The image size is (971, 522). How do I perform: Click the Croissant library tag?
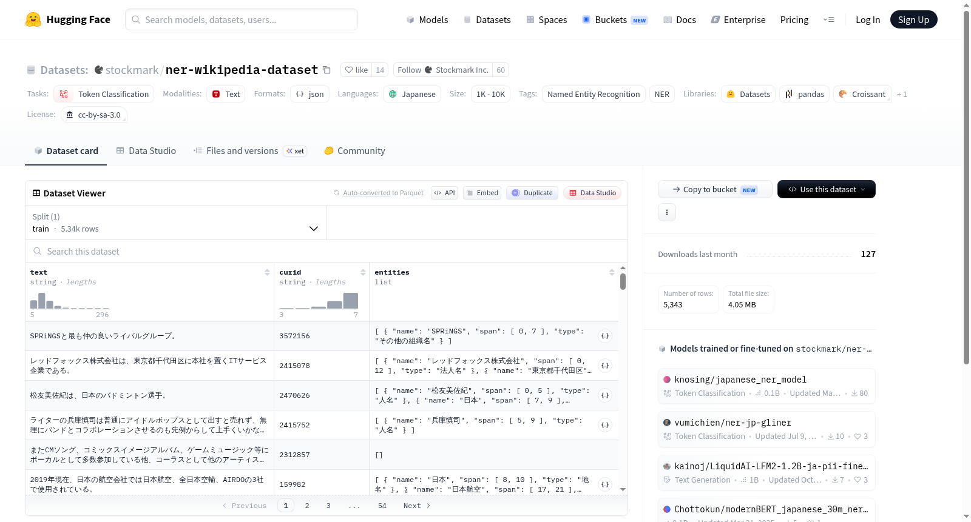coord(862,94)
